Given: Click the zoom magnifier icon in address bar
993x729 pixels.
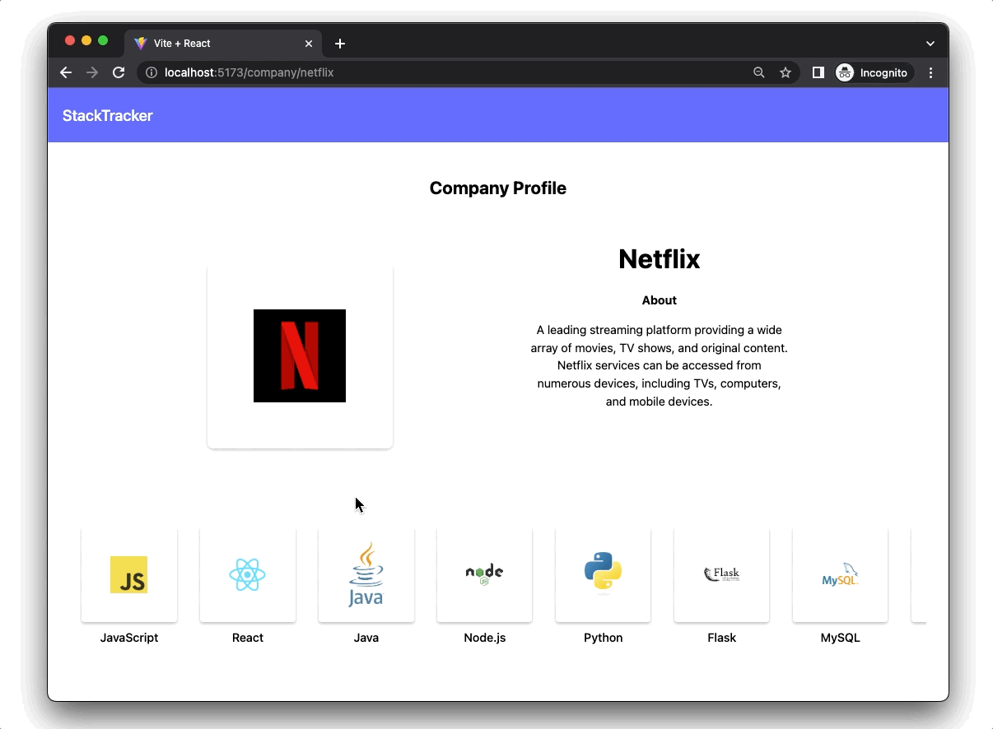Looking at the screenshot, I should click(759, 72).
